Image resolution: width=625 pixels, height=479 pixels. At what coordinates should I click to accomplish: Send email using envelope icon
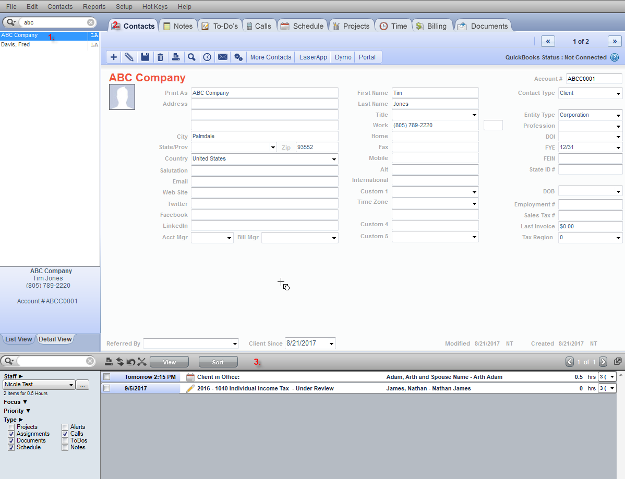[x=223, y=57]
